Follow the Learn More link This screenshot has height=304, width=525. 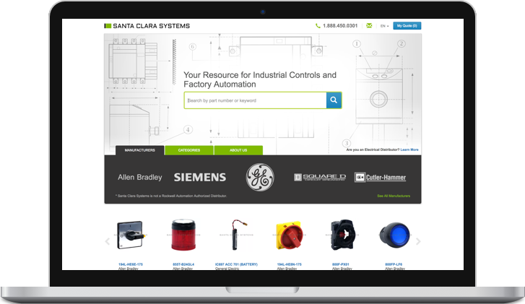point(409,149)
